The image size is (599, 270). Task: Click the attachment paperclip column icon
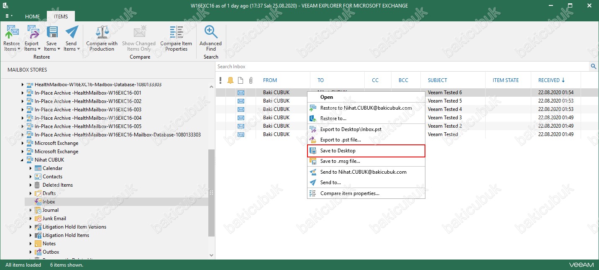pyautogui.click(x=251, y=80)
